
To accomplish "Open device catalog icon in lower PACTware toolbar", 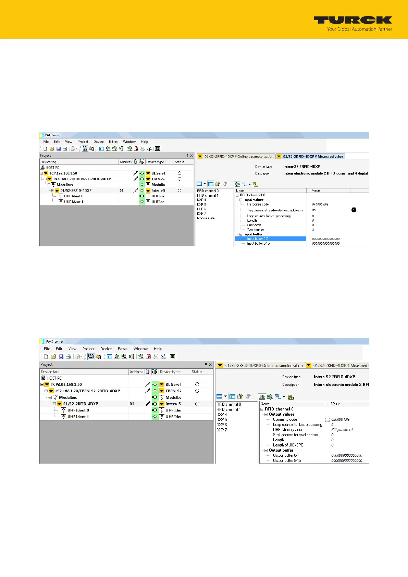I will tap(98, 357).
